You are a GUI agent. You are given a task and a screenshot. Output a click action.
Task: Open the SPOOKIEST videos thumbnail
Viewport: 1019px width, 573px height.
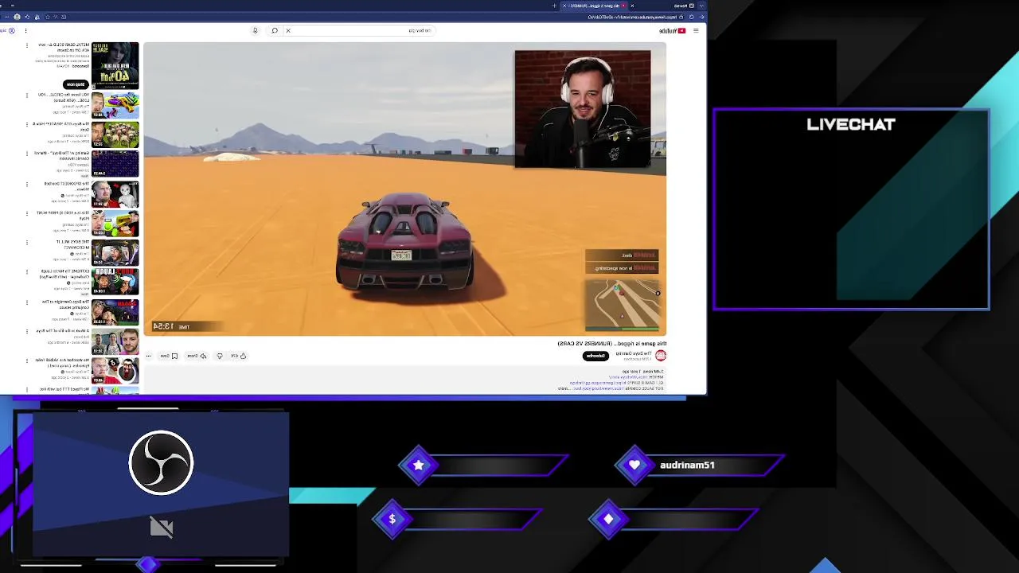tap(115, 193)
